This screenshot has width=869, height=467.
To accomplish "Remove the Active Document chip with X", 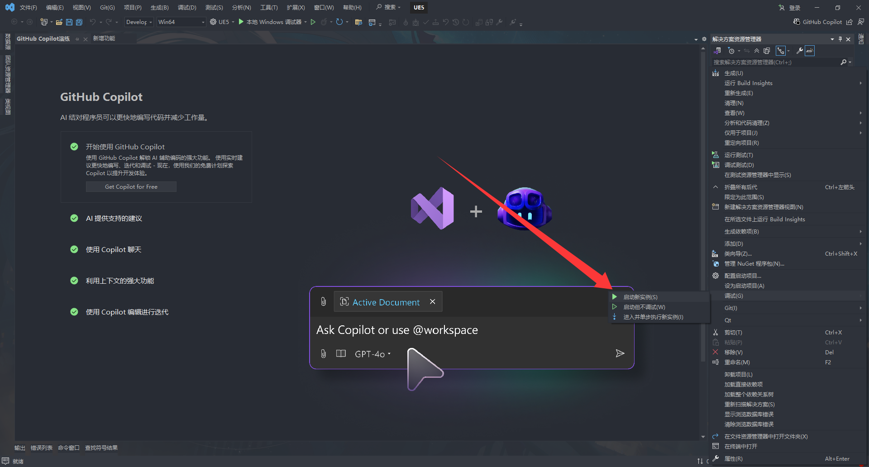I will click(433, 301).
